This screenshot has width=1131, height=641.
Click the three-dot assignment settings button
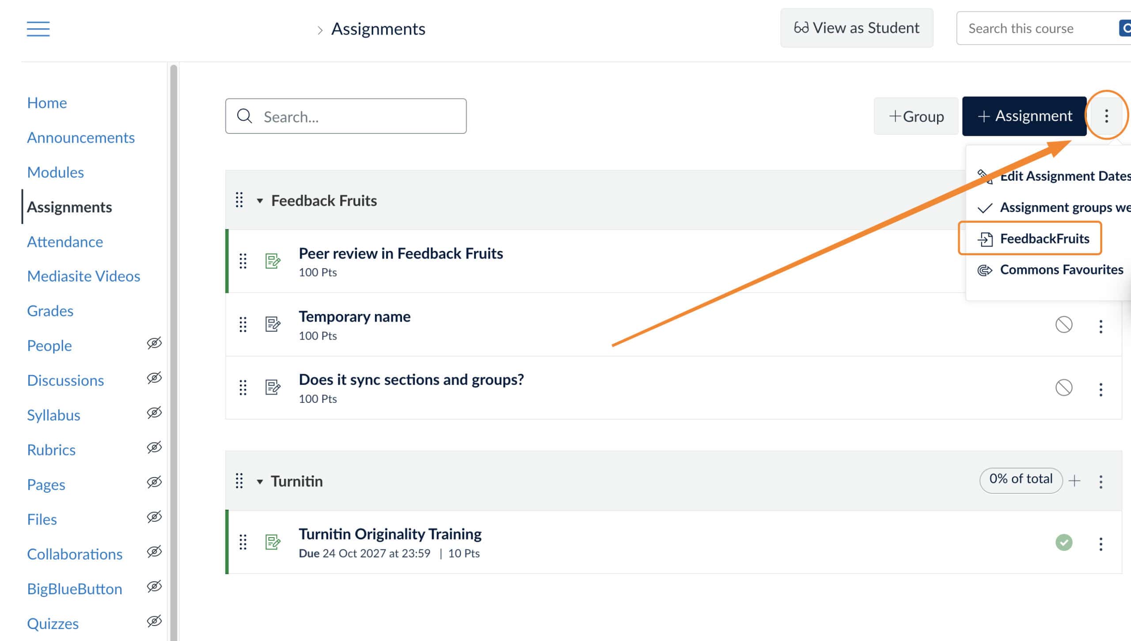1106,116
